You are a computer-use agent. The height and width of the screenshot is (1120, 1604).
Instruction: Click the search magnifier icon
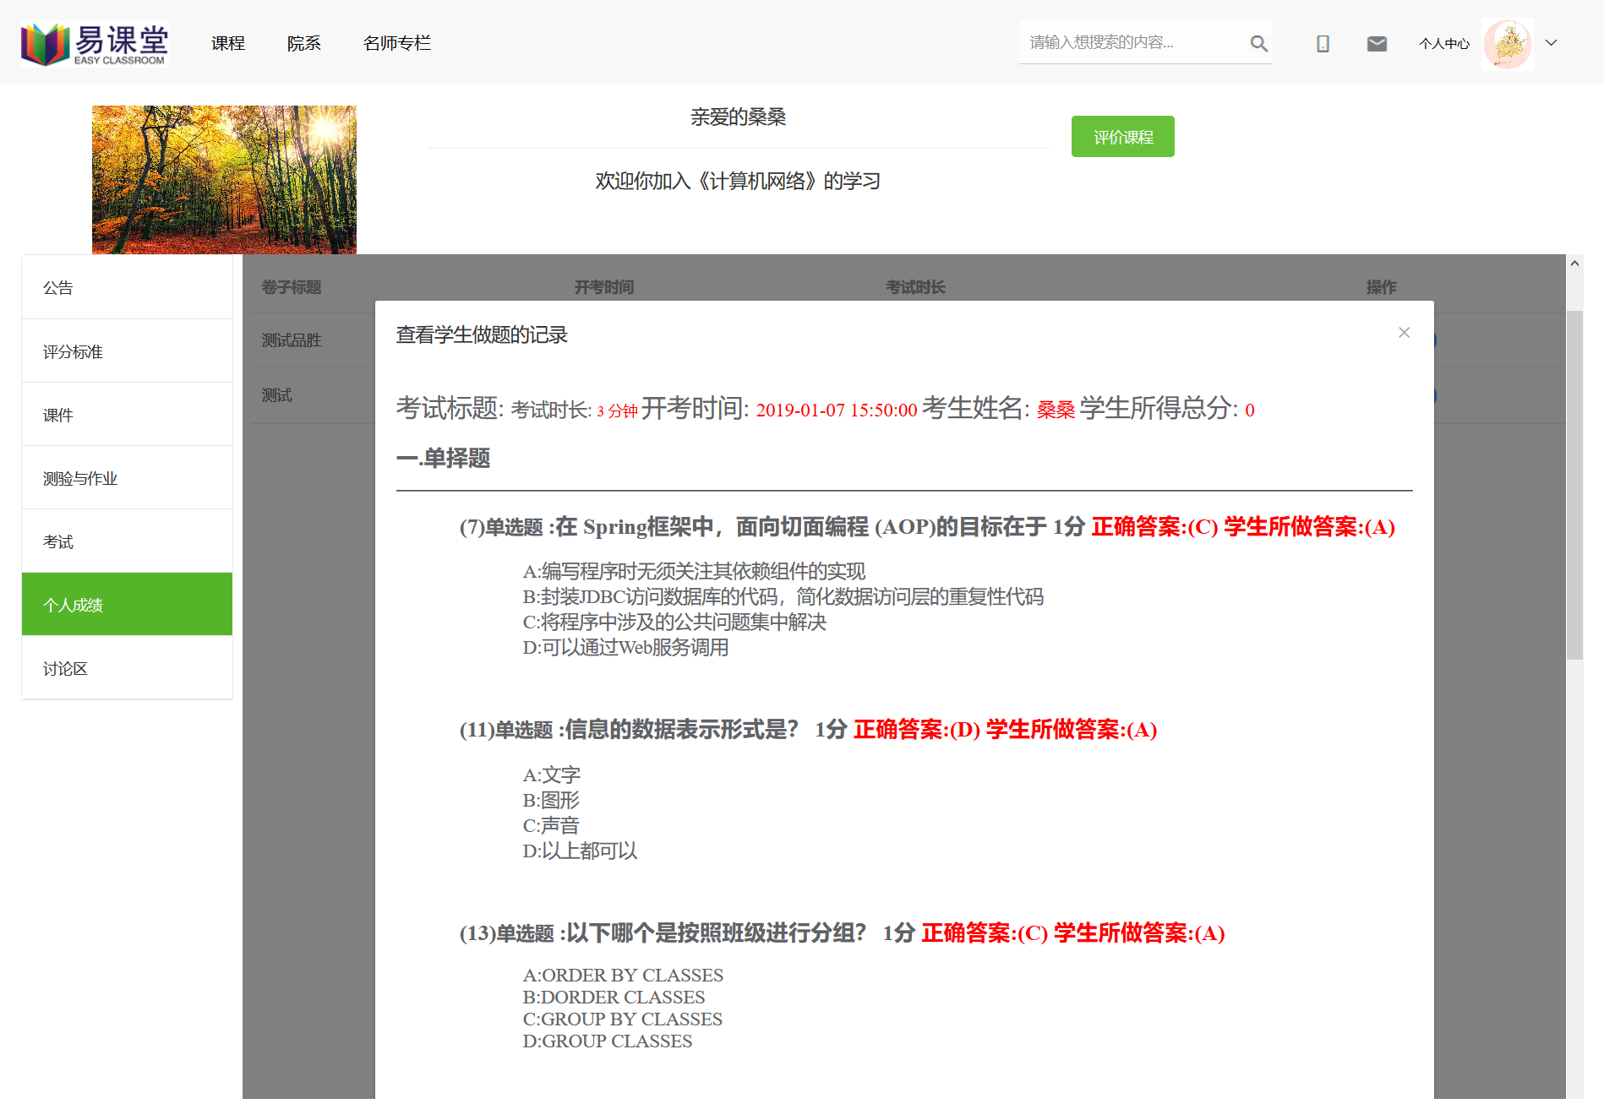pos(1258,42)
